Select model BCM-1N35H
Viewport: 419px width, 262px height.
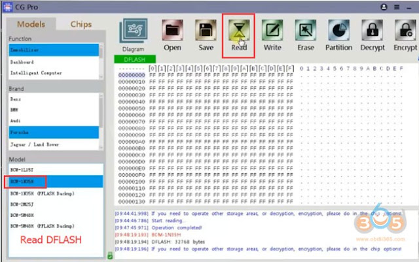[56, 182]
